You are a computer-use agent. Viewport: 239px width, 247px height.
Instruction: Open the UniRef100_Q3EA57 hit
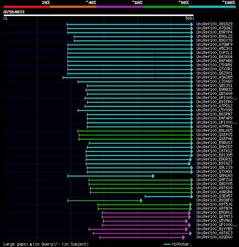[214, 196]
